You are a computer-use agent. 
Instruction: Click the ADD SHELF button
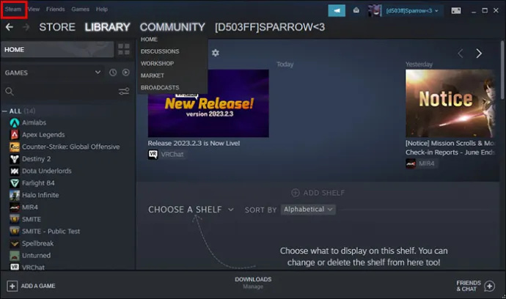[x=318, y=193]
